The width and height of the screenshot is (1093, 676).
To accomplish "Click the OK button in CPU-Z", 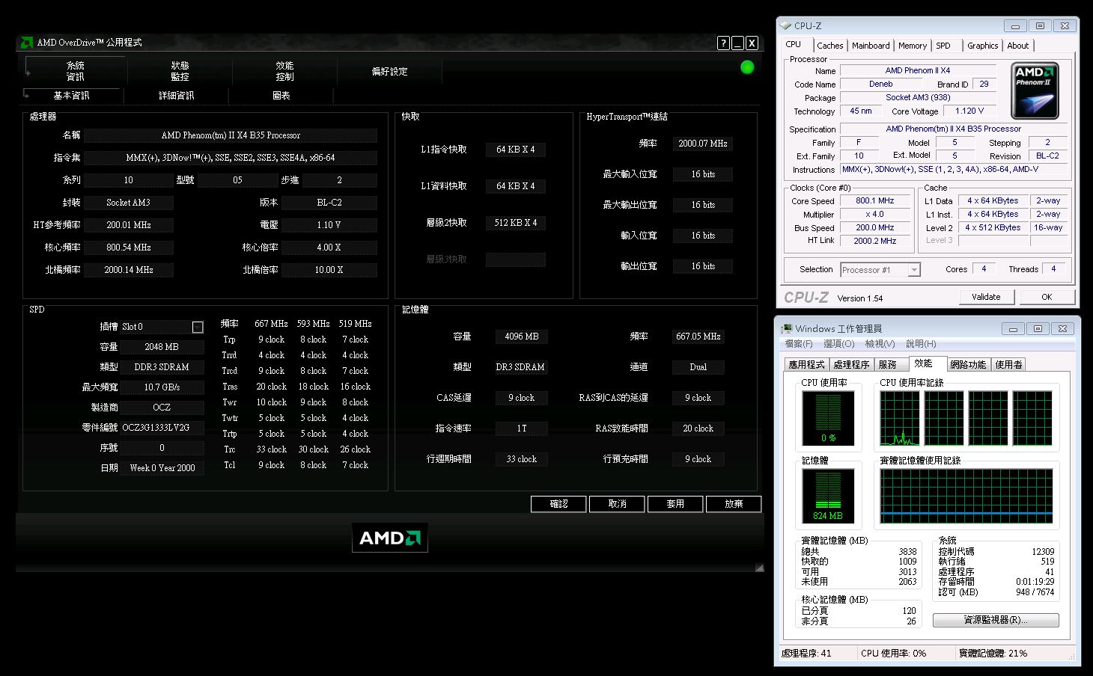I will tap(1047, 297).
